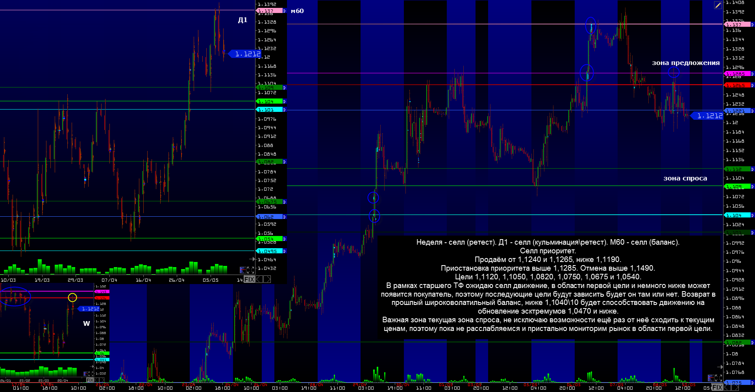Toggle D marker on Д1 cyan 1.0495 level
The width and height of the screenshot is (755, 392).
coord(284,251)
